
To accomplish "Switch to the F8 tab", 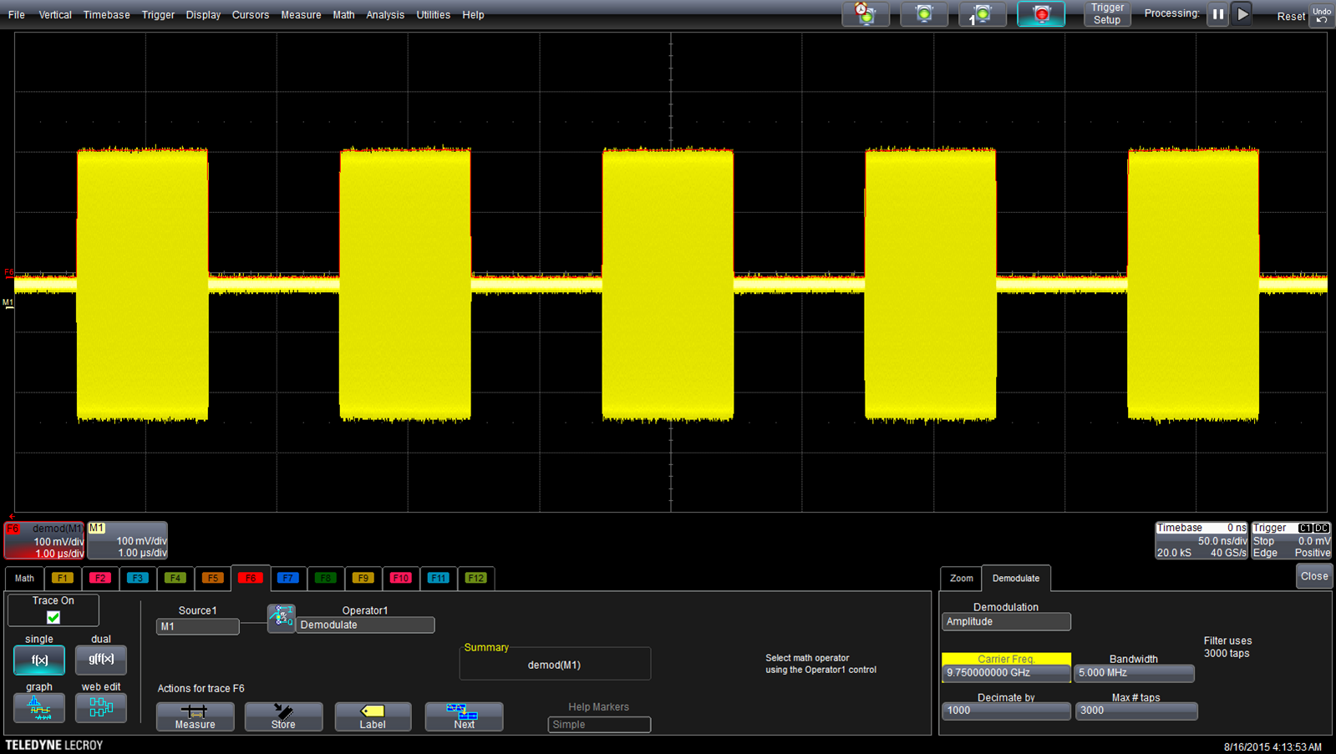I will coord(326,578).
